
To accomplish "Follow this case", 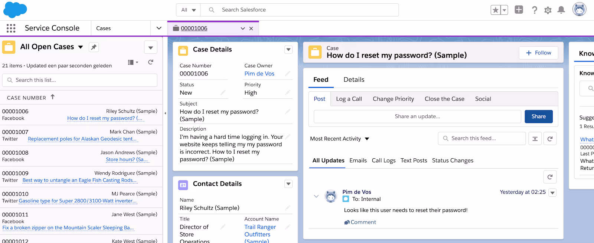I will click(x=538, y=53).
